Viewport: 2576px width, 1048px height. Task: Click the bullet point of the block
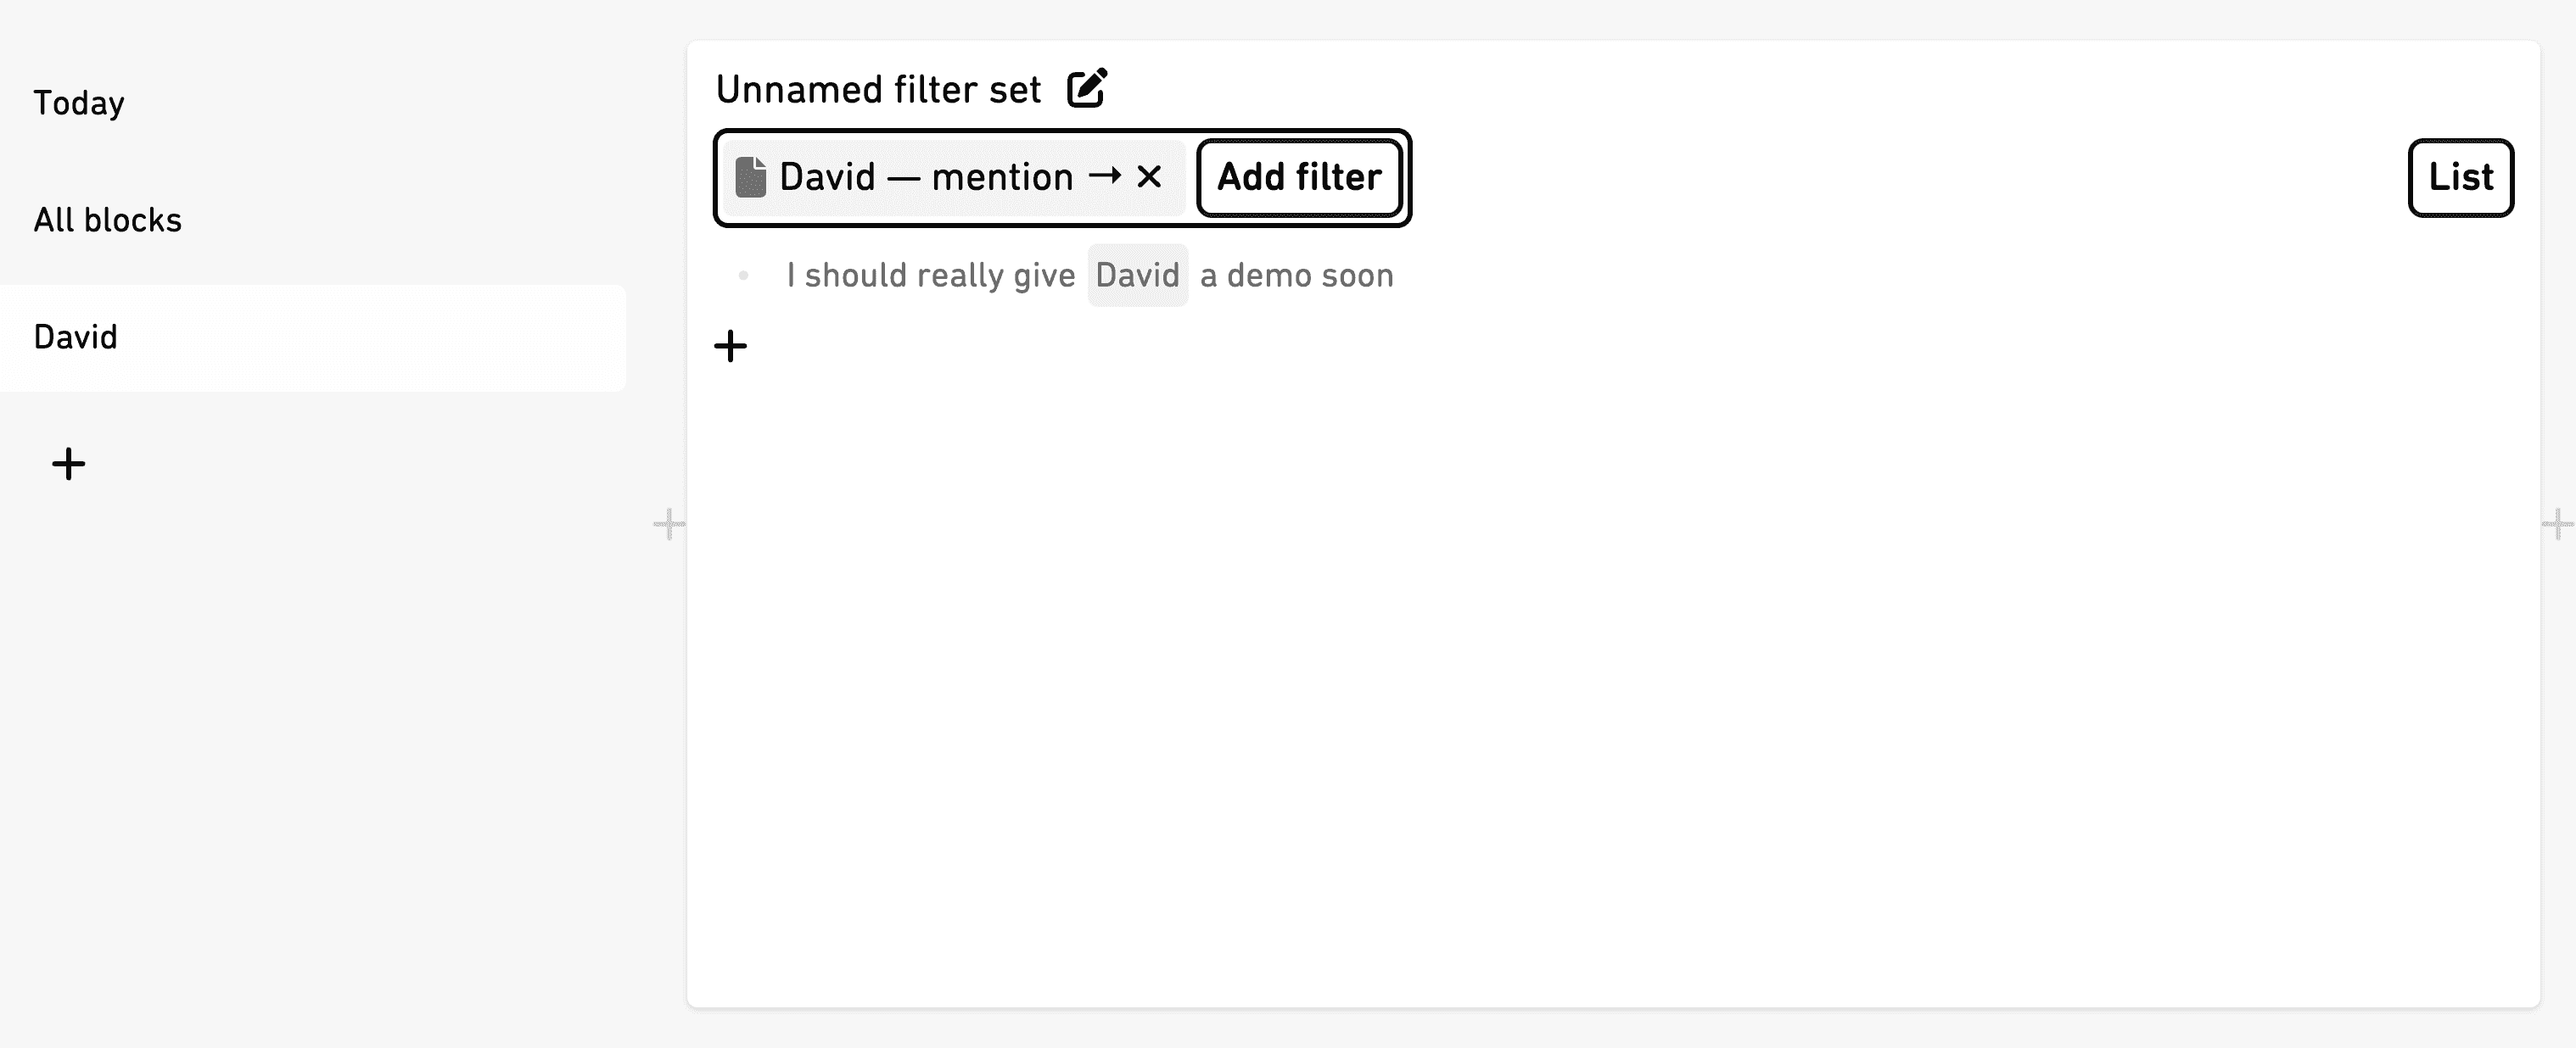tap(743, 275)
